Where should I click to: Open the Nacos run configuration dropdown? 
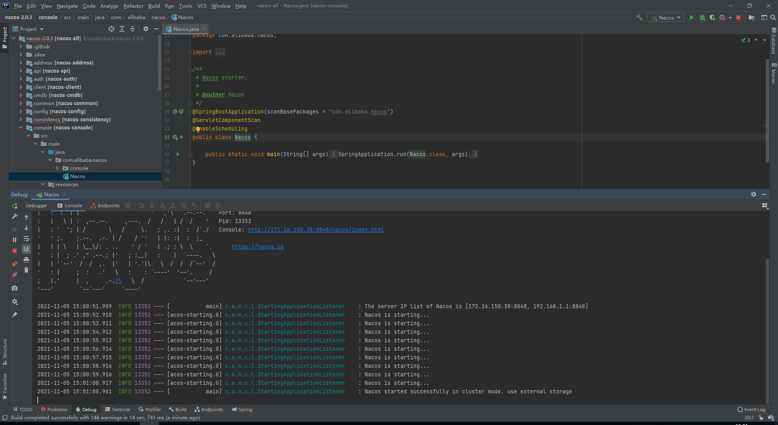click(666, 17)
